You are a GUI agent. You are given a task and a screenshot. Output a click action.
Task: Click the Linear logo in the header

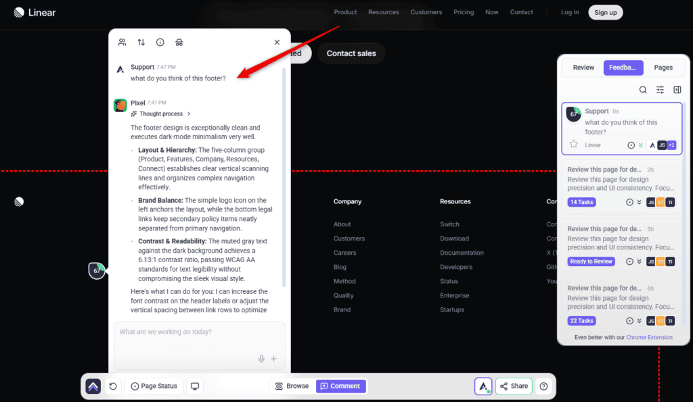[x=35, y=12]
